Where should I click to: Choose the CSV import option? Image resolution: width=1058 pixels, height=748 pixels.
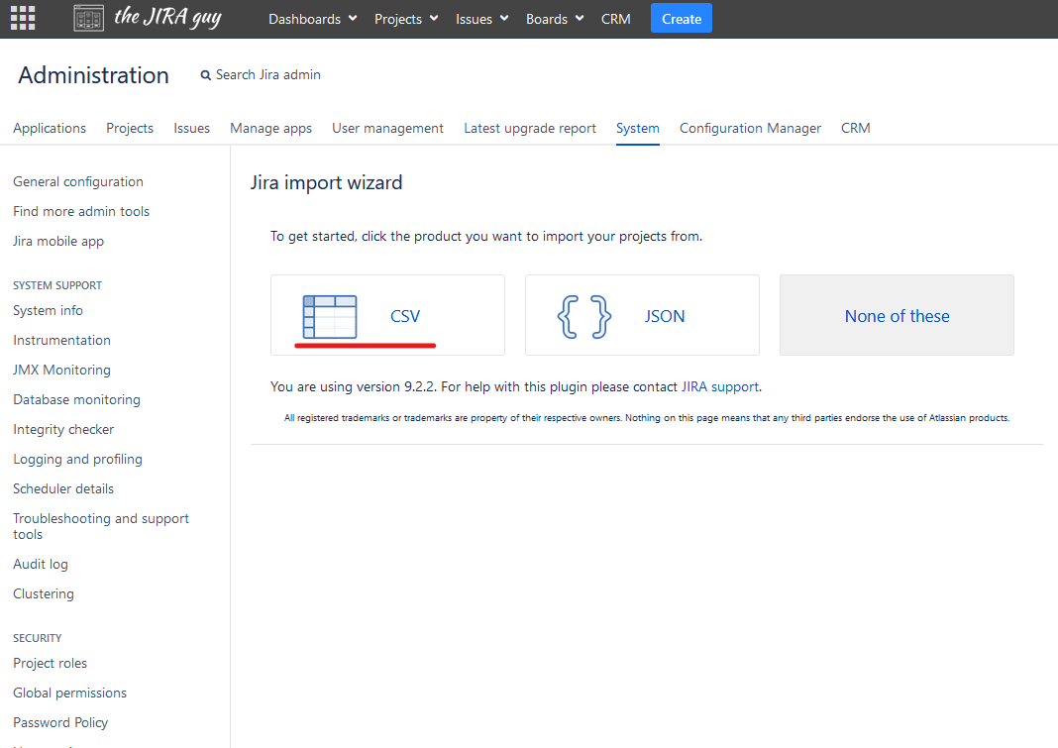click(387, 315)
